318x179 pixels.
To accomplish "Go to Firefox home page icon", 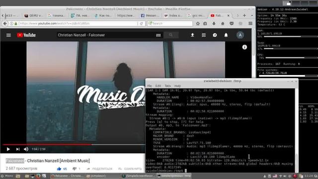I will click(x=223, y=23).
